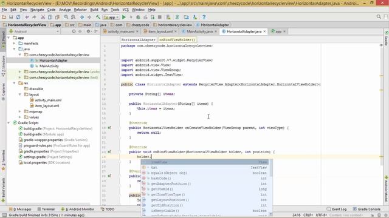
Task: Toggle the Favorites sidebar button
Action: point(3,160)
